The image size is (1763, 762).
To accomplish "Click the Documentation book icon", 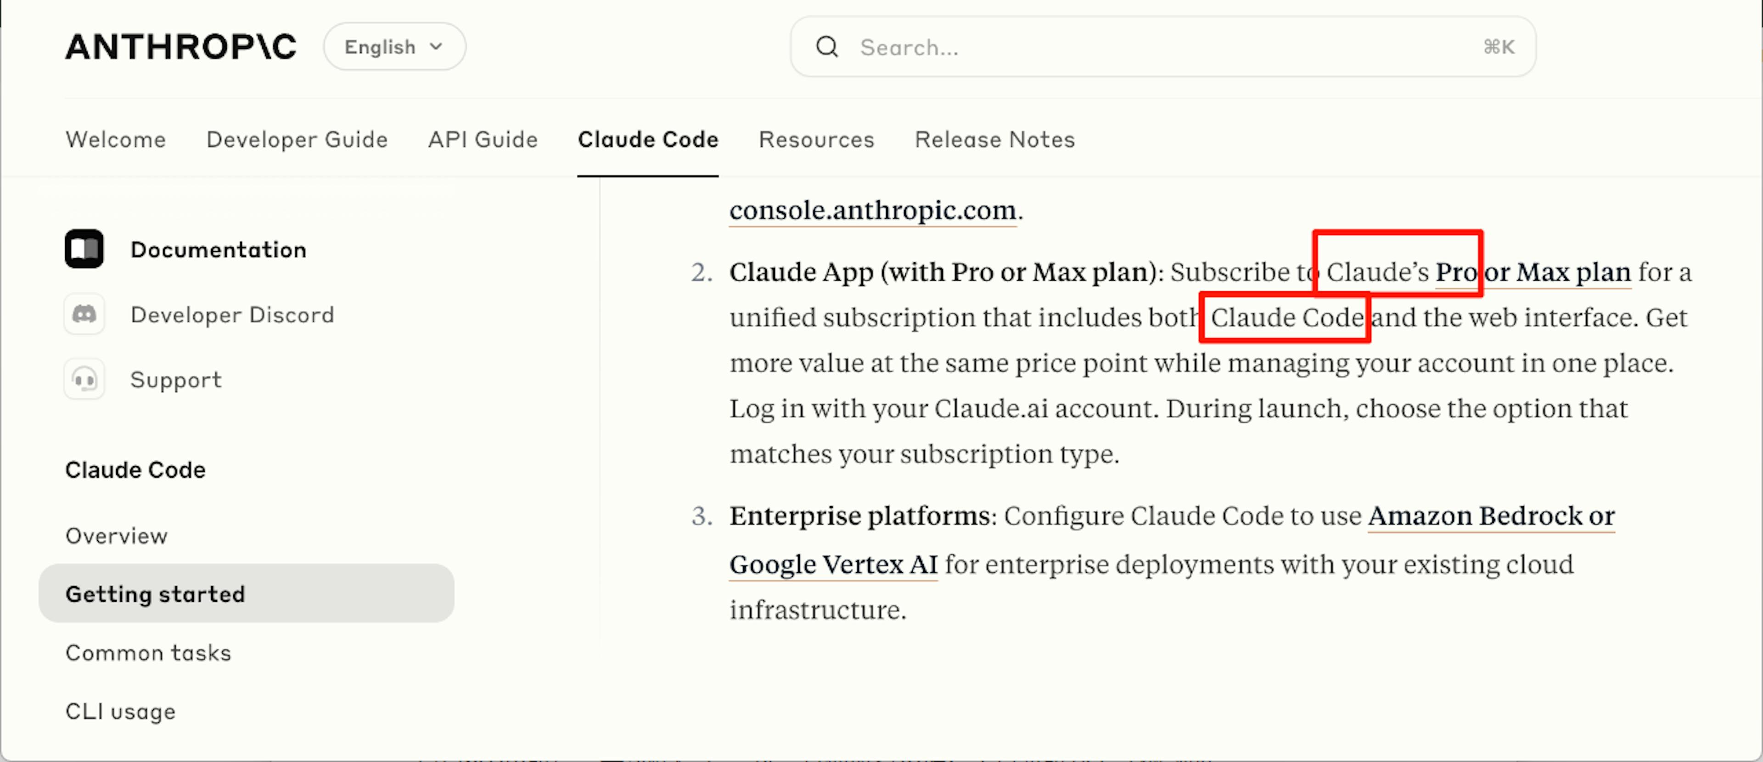I will tap(84, 249).
